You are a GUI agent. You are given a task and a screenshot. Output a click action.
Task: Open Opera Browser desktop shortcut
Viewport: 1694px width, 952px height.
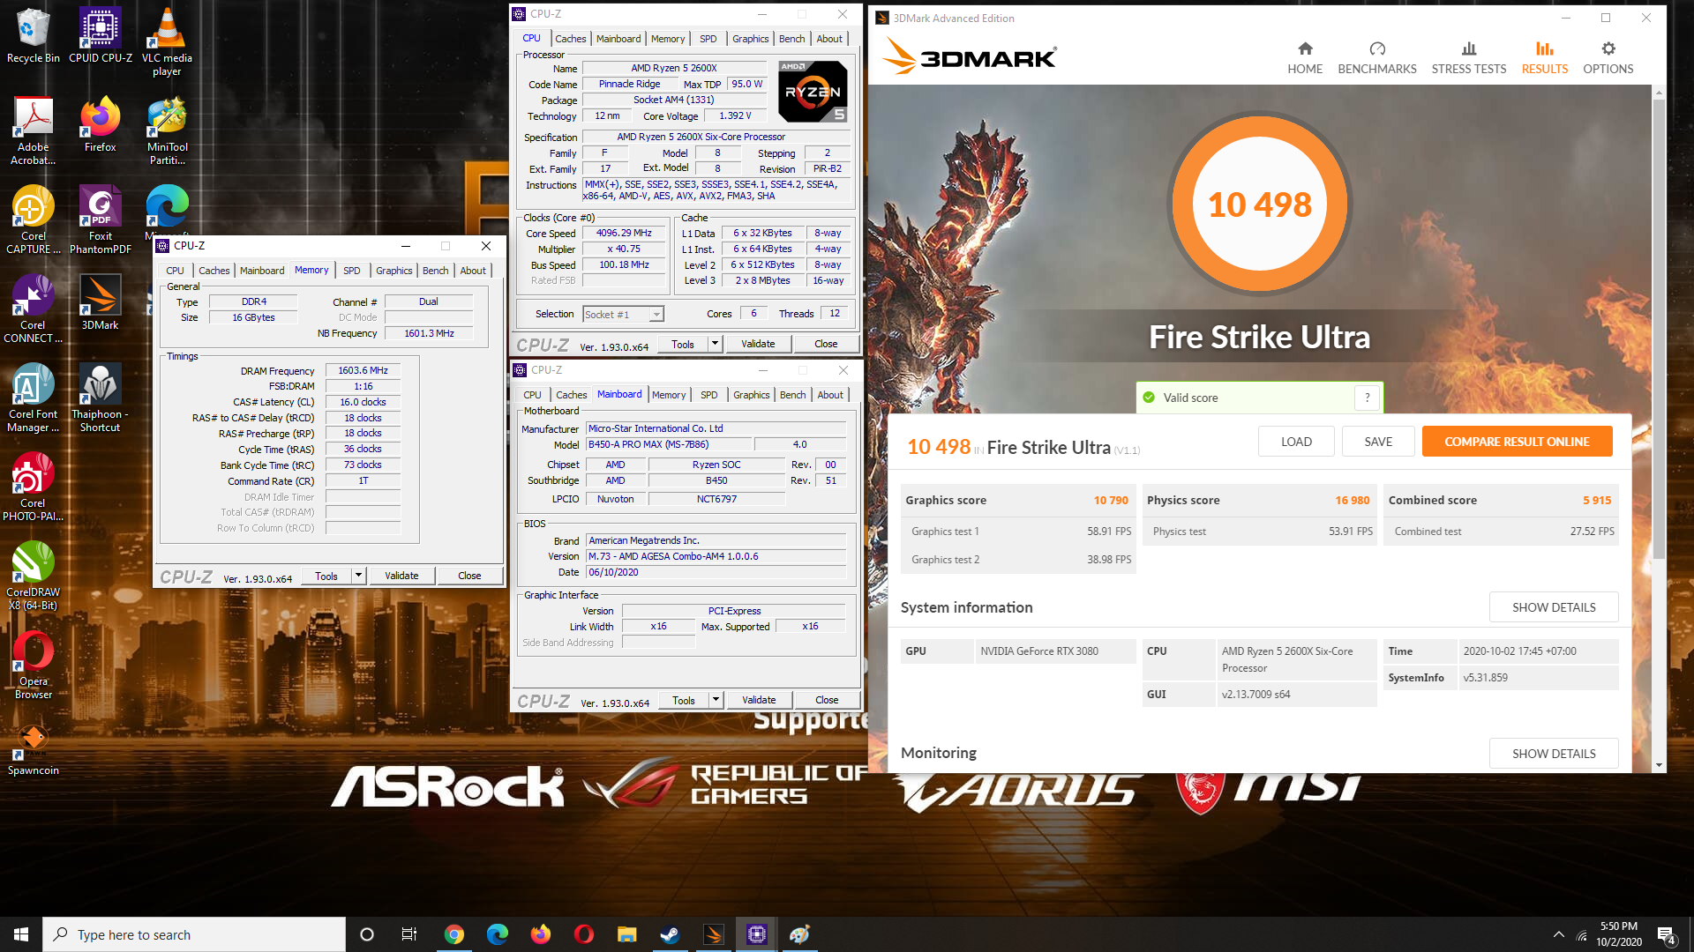click(33, 665)
